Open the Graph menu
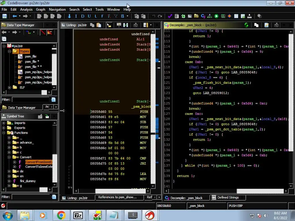Viewport: 295px width, 221px height. pos(41,9)
